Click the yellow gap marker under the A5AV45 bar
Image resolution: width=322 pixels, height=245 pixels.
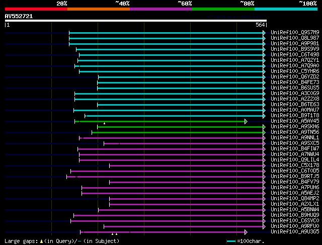[104, 123]
